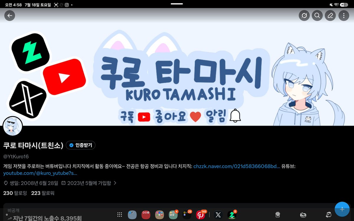Launch X app from the taskbar
Image resolution: width=354 pixels, height=221 pixels.
pyautogui.click(x=218, y=215)
